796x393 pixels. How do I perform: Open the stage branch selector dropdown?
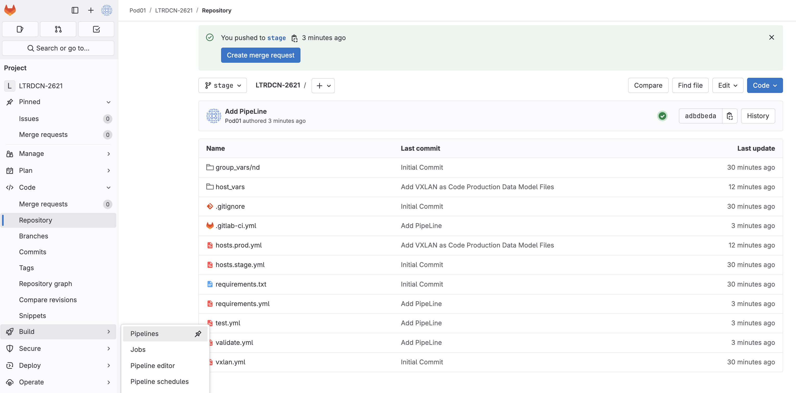click(222, 85)
